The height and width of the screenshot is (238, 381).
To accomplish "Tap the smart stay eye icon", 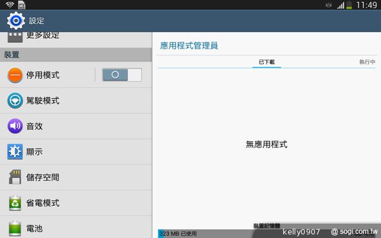I will [x=329, y=5].
